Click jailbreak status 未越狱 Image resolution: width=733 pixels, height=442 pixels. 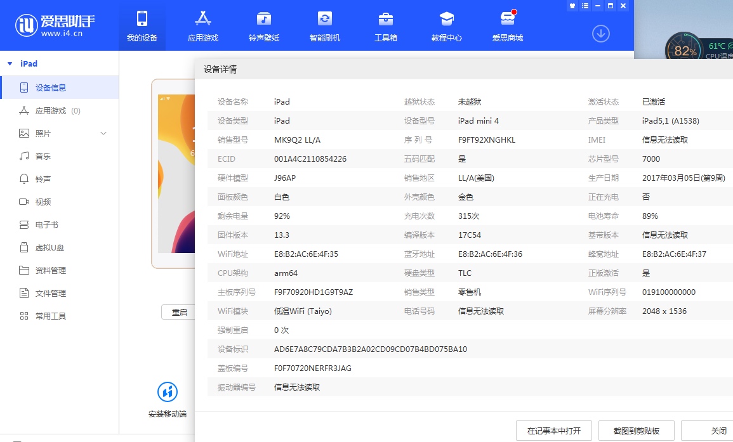point(470,102)
